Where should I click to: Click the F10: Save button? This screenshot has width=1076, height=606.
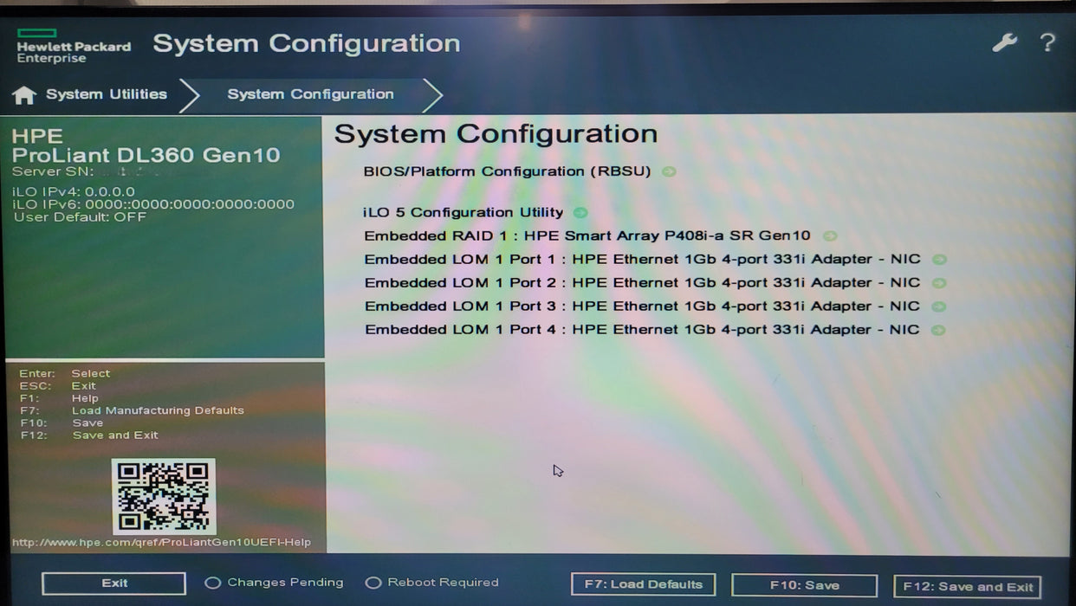click(804, 586)
